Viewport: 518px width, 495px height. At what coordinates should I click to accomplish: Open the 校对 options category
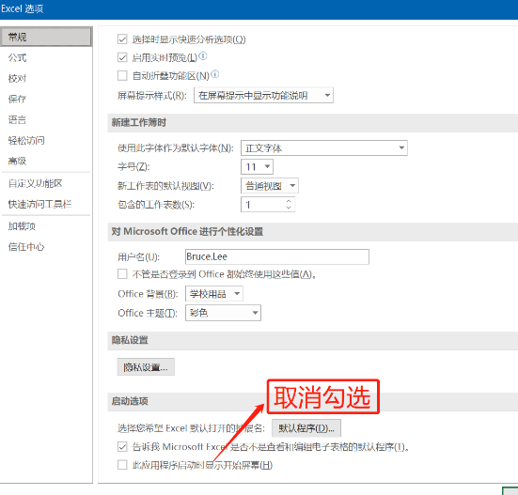coord(17,79)
